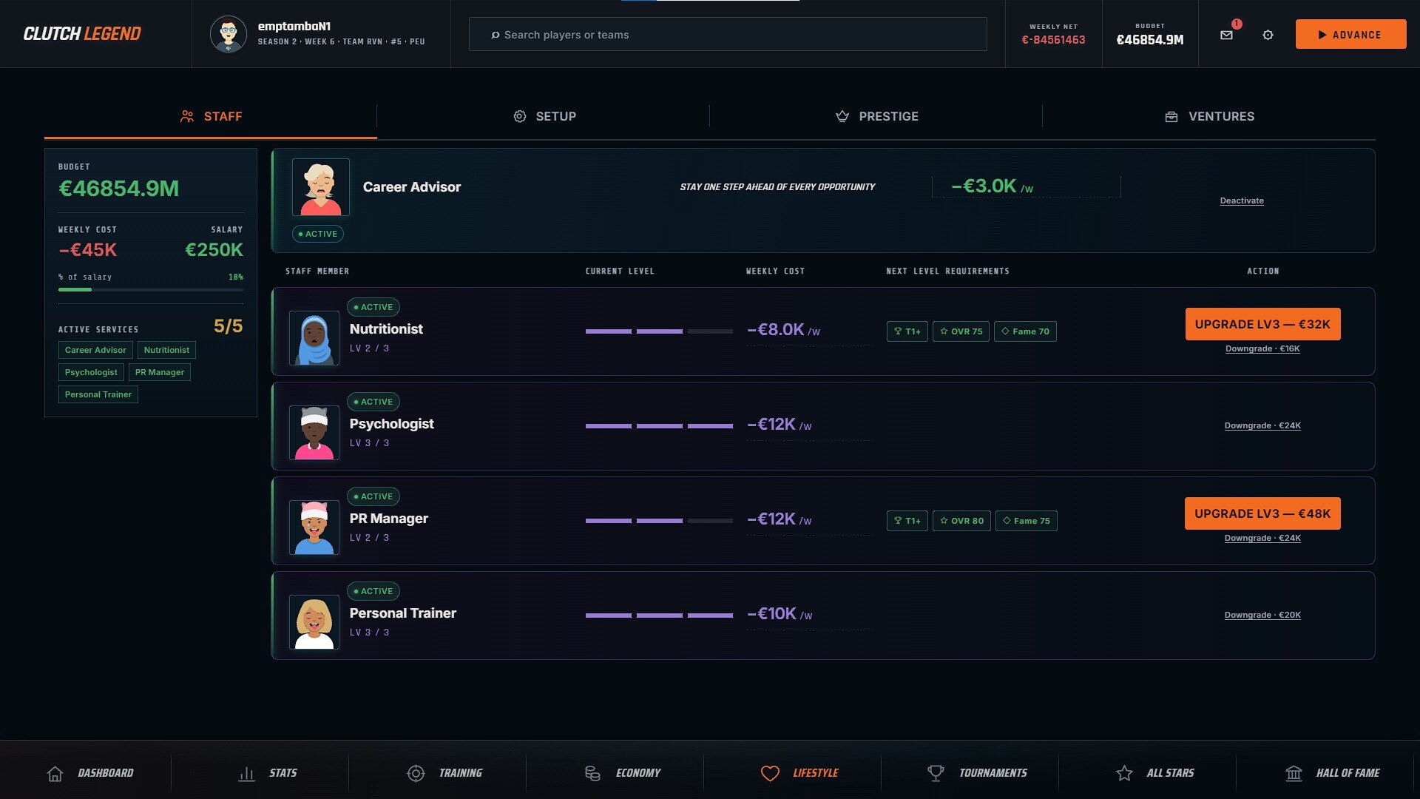Click the emptambaN1 profile avatar
Screen dimensions: 1420x799
[229, 34]
